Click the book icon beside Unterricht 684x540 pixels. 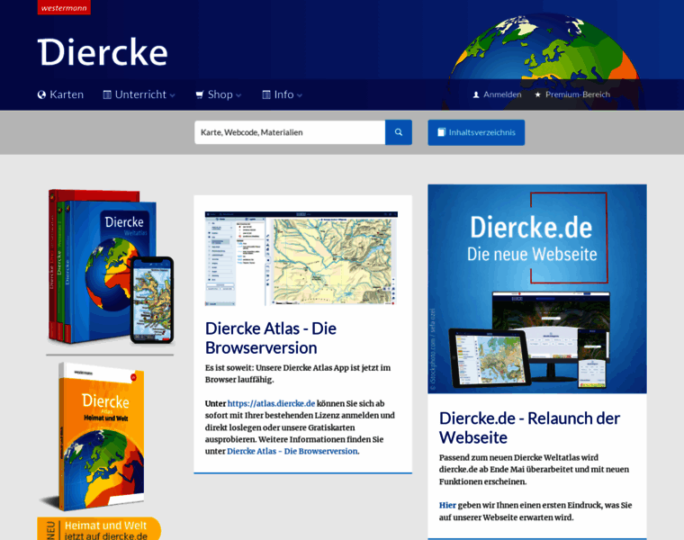click(107, 94)
